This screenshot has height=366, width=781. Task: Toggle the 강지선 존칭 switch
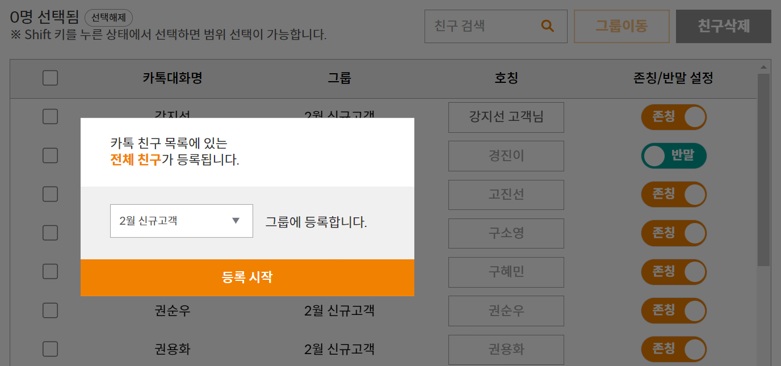pos(674,117)
